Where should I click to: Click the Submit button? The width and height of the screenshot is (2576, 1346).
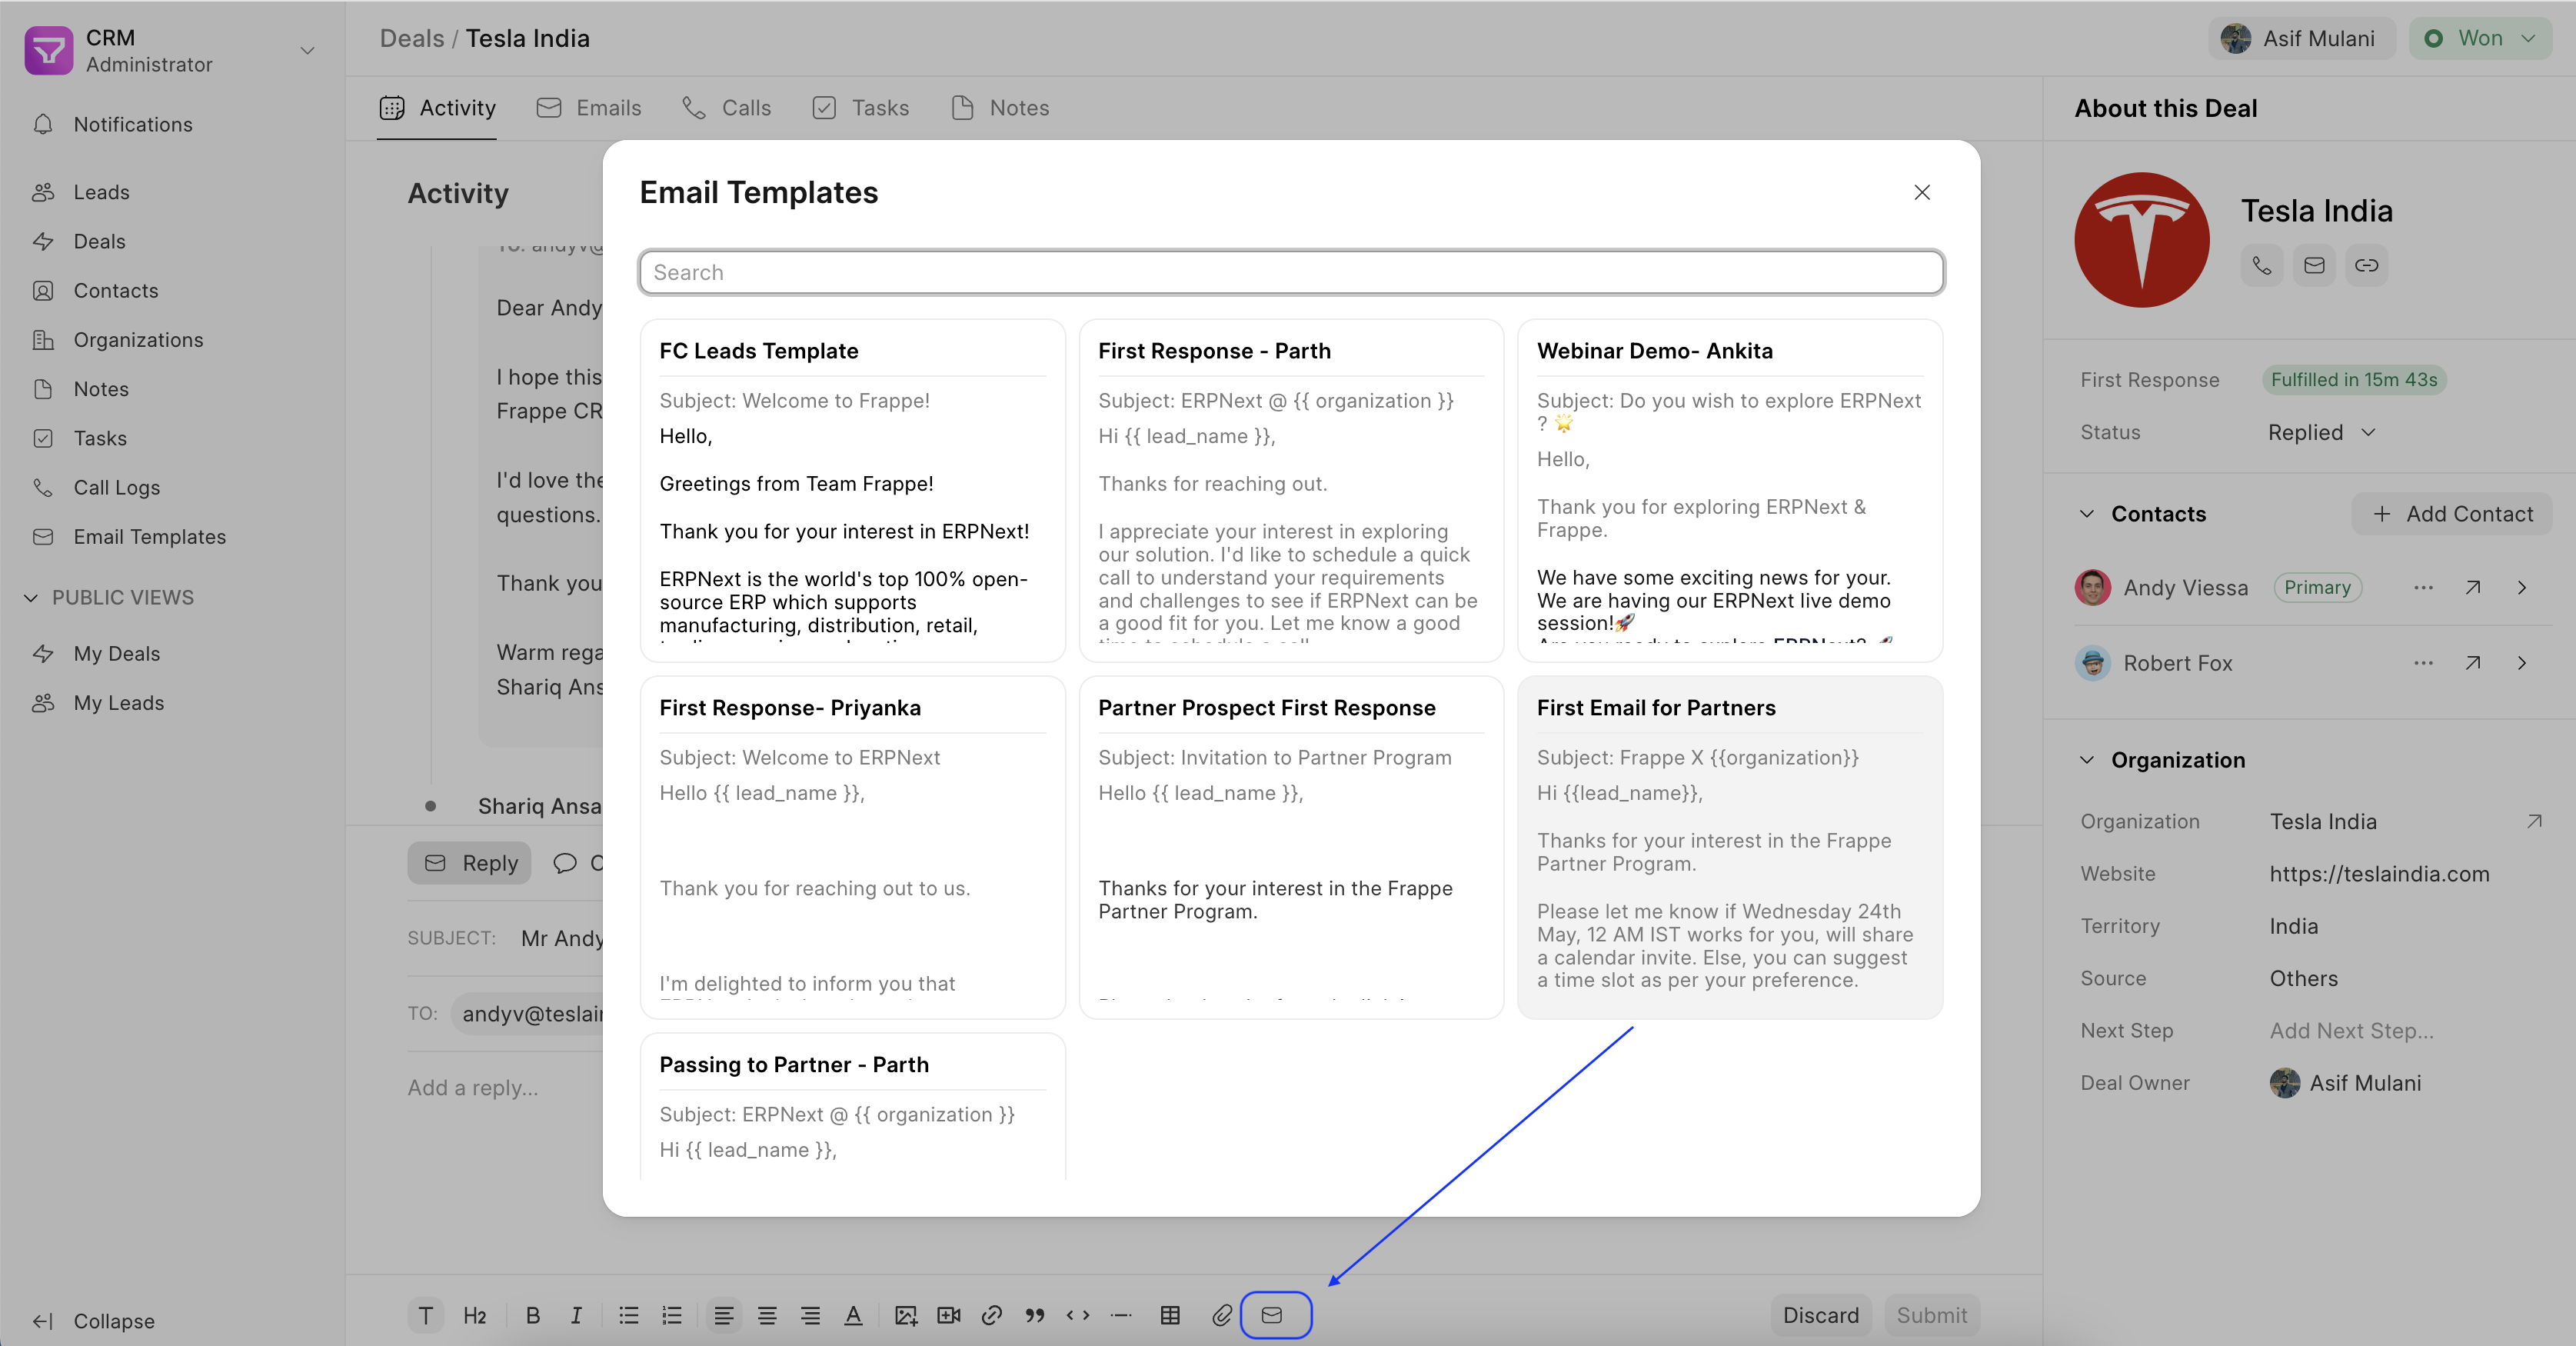tap(1931, 1315)
